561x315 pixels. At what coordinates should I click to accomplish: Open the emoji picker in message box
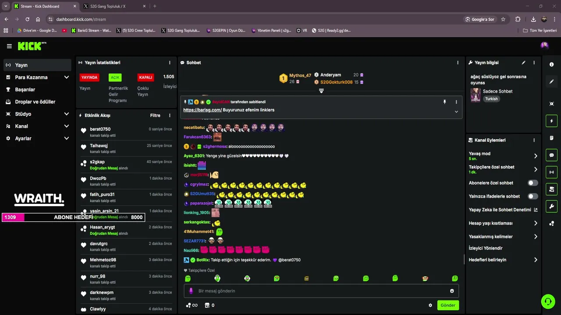pos(452,291)
